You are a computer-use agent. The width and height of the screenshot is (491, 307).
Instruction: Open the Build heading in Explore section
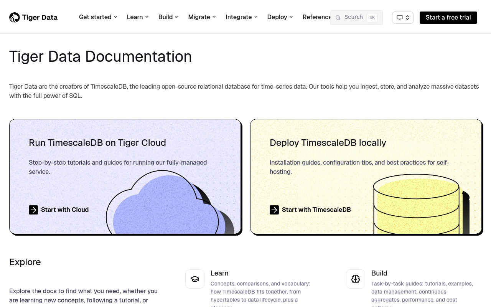click(379, 273)
